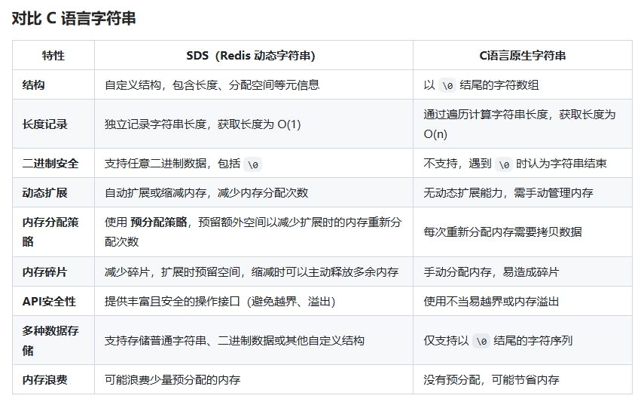Click the "内存碎片" row label
The width and height of the screenshot is (644, 411).
(45, 271)
